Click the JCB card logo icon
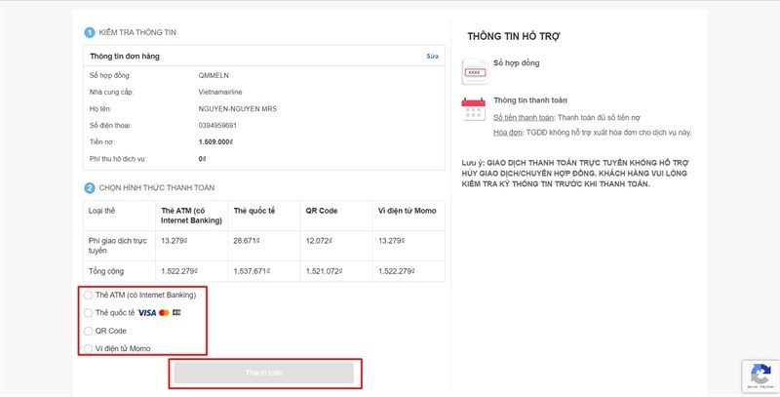 176,313
